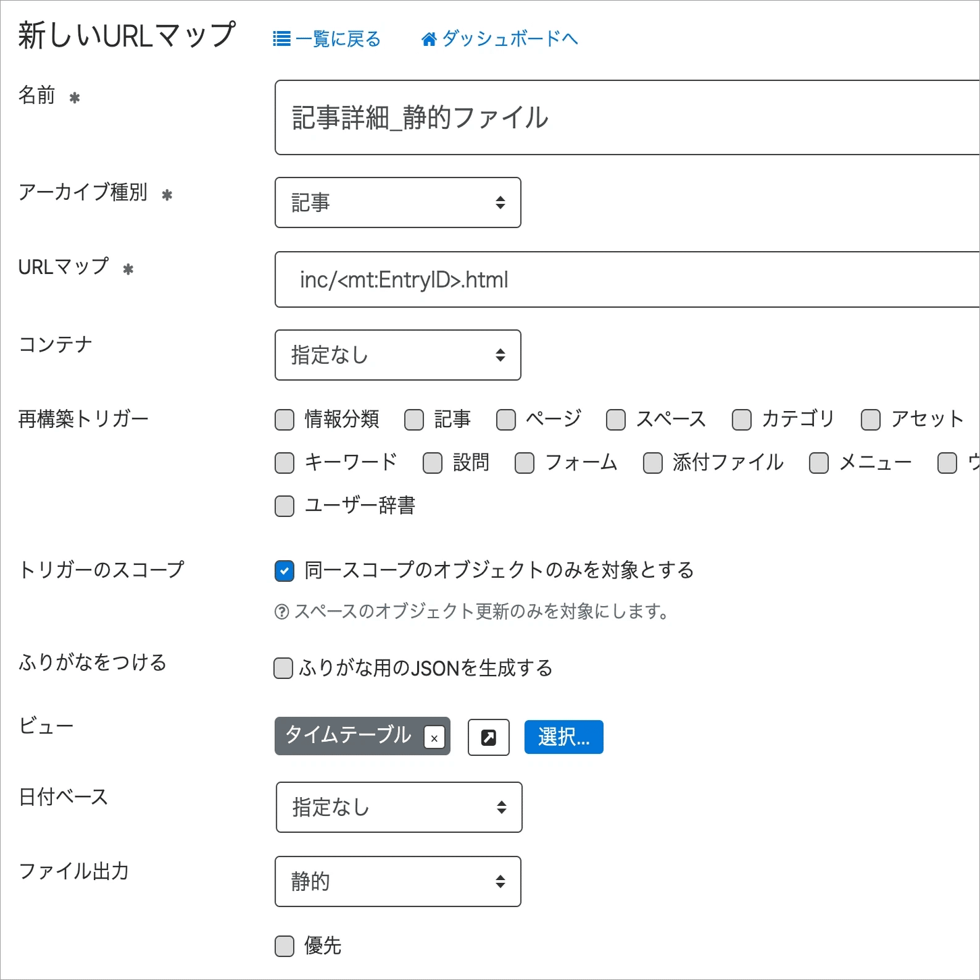Click the 選択... button
Viewport: 980px width, 980px height.
[564, 737]
